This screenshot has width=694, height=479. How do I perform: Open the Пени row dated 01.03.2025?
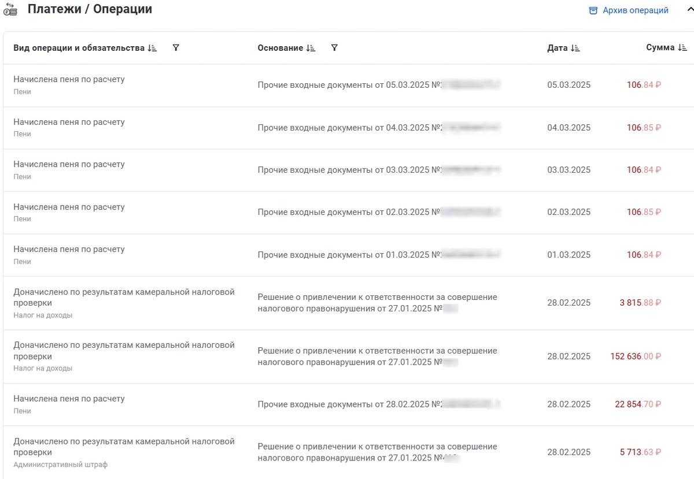point(347,254)
